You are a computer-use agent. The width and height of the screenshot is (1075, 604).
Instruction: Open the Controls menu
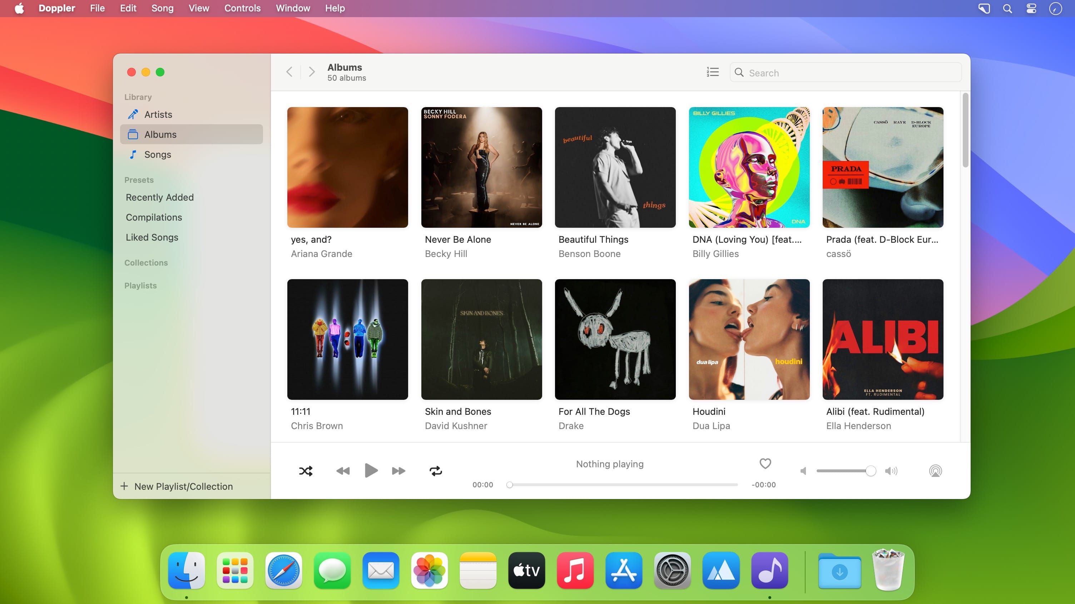coord(242,8)
